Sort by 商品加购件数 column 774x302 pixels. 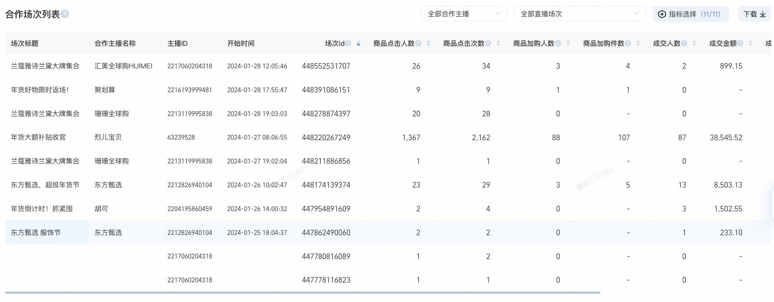tap(638, 43)
